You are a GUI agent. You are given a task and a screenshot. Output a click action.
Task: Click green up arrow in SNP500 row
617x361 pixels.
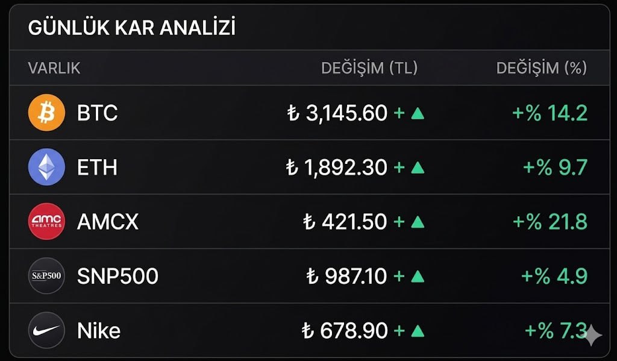418,276
